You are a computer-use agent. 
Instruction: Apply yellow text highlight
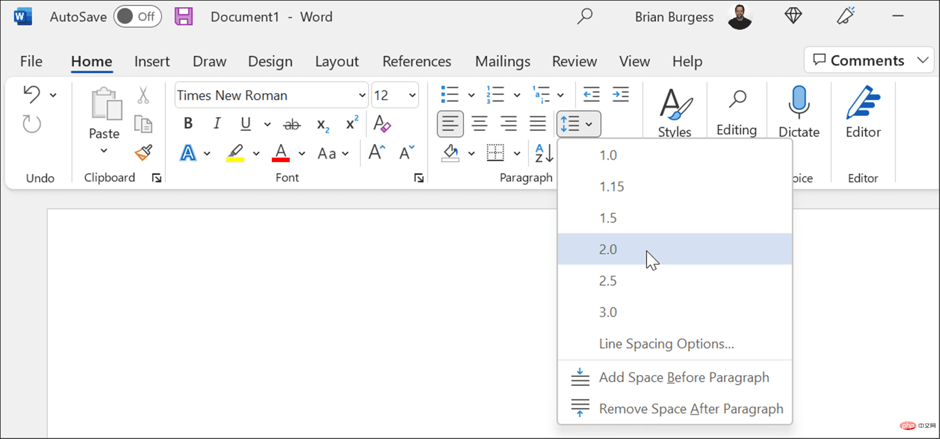click(234, 153)
